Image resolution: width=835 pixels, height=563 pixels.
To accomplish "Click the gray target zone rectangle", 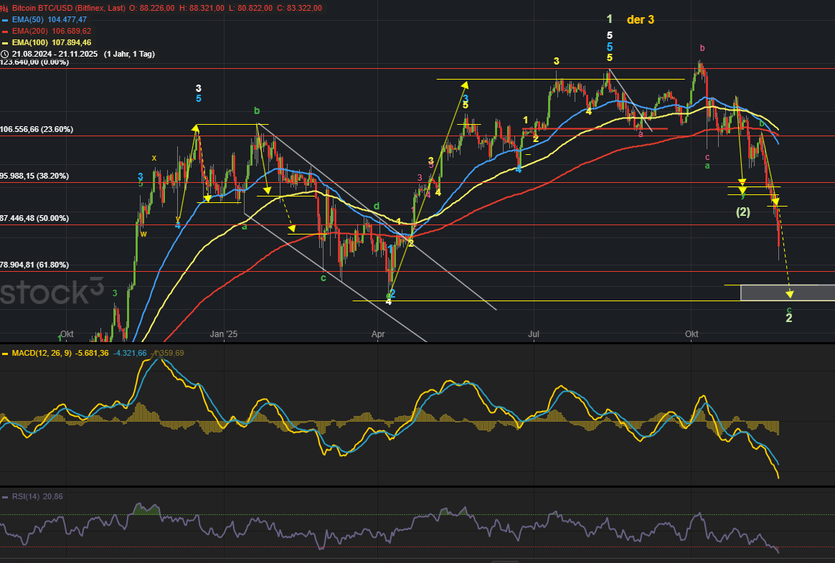I will point(787,292).
